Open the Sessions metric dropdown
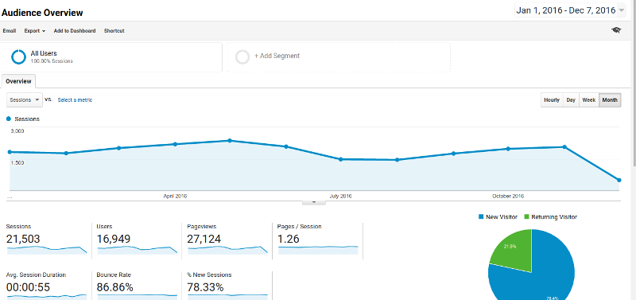636x300 pixels. [x=25, y=99]
